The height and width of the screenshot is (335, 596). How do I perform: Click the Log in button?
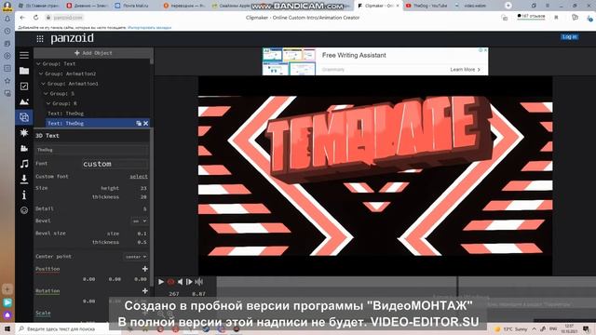(x=569, y=37)
